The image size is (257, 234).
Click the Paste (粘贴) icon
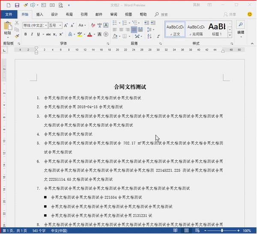(7, 27)
